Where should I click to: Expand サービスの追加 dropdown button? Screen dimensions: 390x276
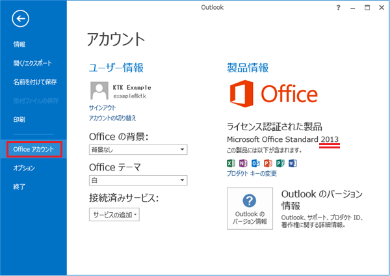click(114, 214)
